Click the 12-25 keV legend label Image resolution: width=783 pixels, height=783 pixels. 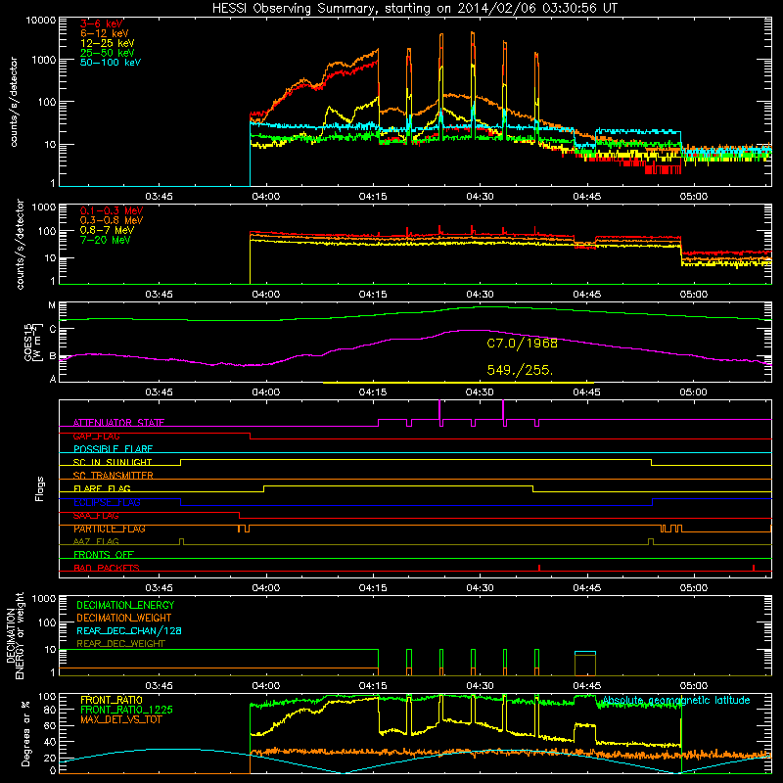108,43
